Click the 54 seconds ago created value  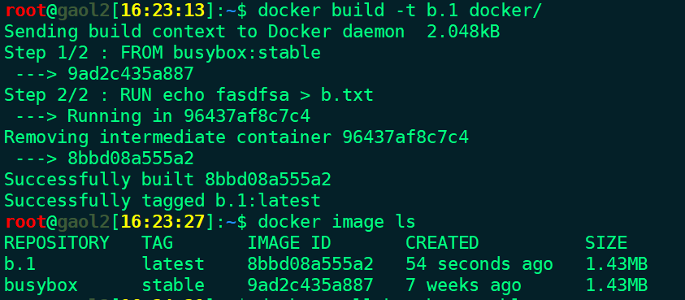pyautogui.click(x=479, y=264)
